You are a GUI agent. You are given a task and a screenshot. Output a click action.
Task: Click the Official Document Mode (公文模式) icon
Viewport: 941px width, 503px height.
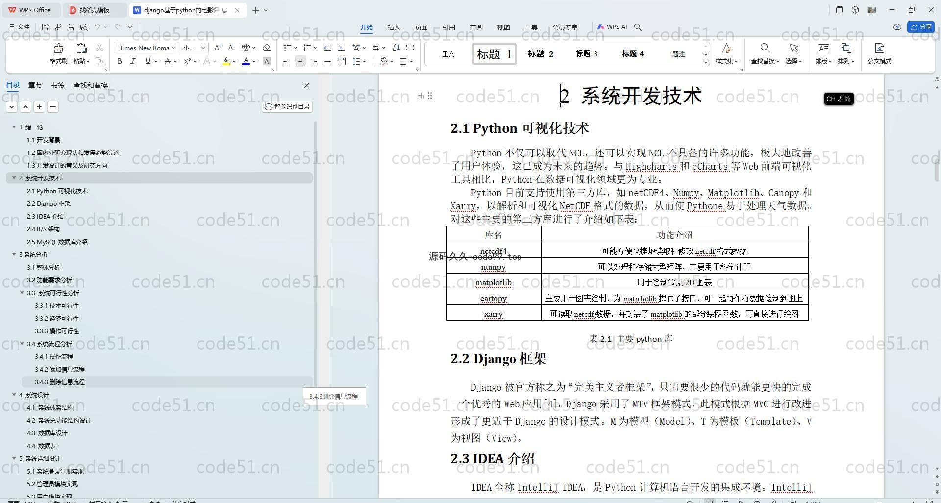click(x=879, y=48)
